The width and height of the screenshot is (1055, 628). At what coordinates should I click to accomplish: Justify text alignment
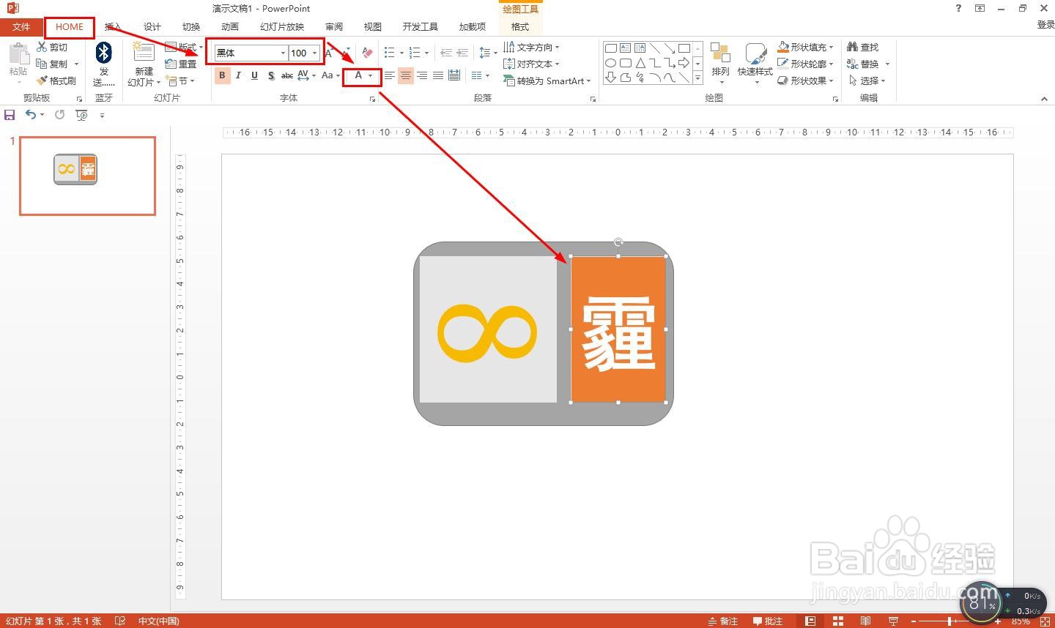click(438, 75)
